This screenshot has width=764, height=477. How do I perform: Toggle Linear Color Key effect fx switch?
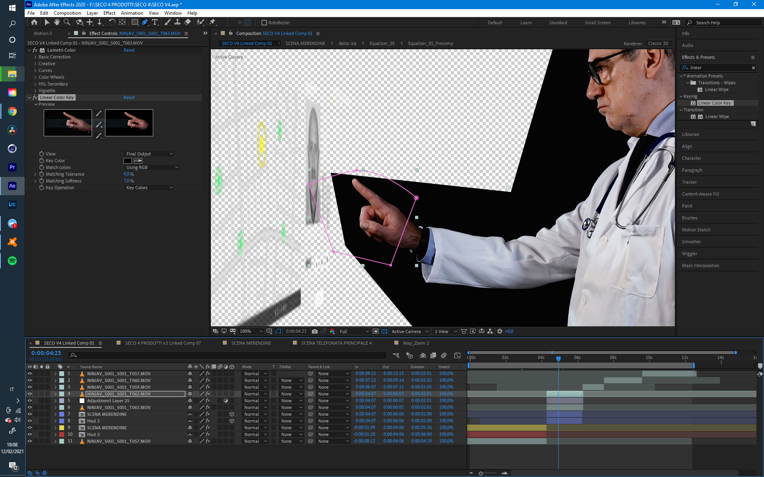click(35, 97)
